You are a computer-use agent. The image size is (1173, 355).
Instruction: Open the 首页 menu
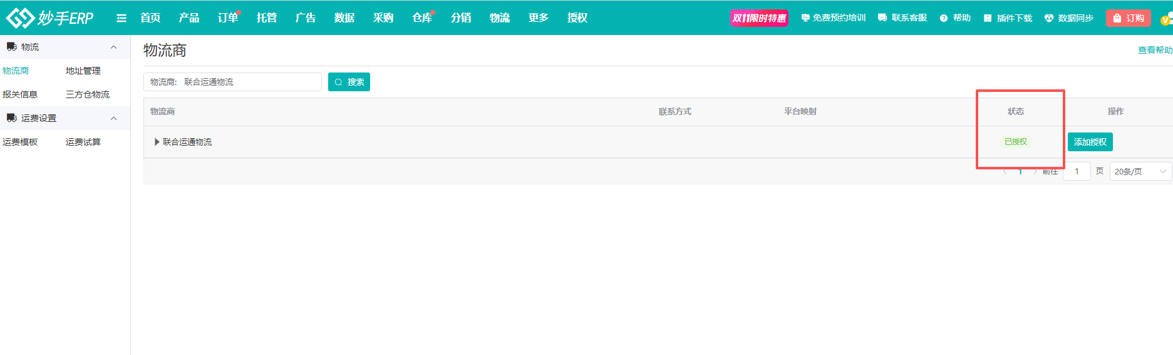pos(150,18)
